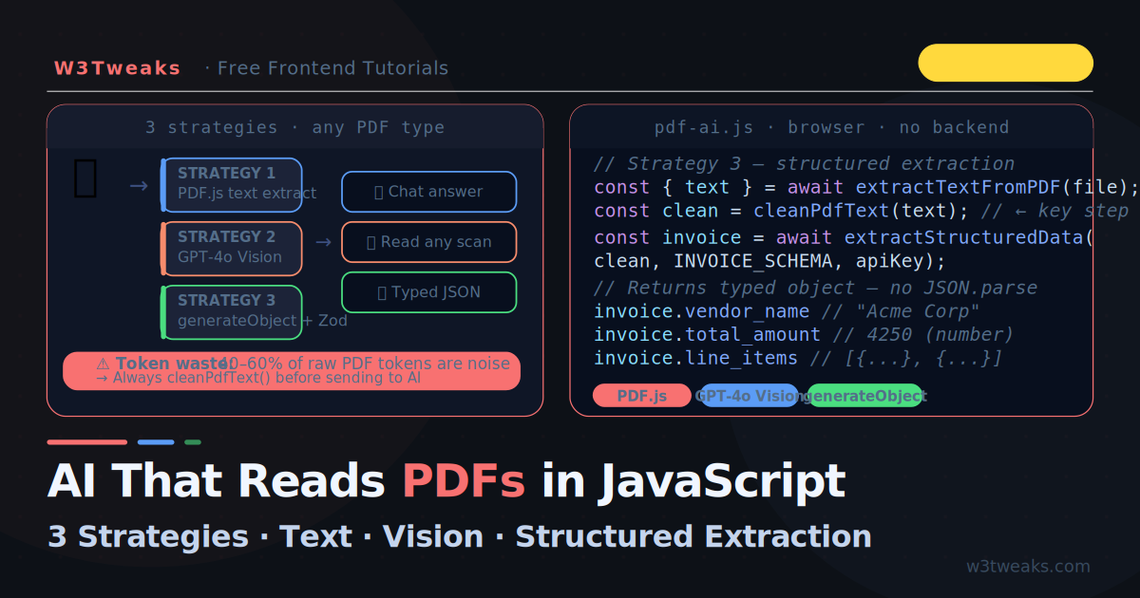
Task: Select the blue GPT-4o Vision tag pill
Action: tap(750, 396)
